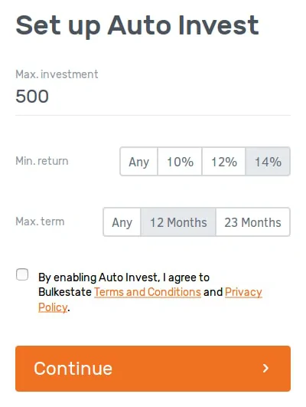Screen dimensions: 306x407
Task: Pick the 23 Months max term
Action: 253,222
